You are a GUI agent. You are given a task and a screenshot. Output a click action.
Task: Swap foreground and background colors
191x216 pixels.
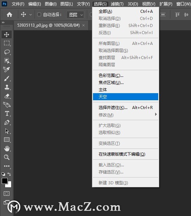9,174
